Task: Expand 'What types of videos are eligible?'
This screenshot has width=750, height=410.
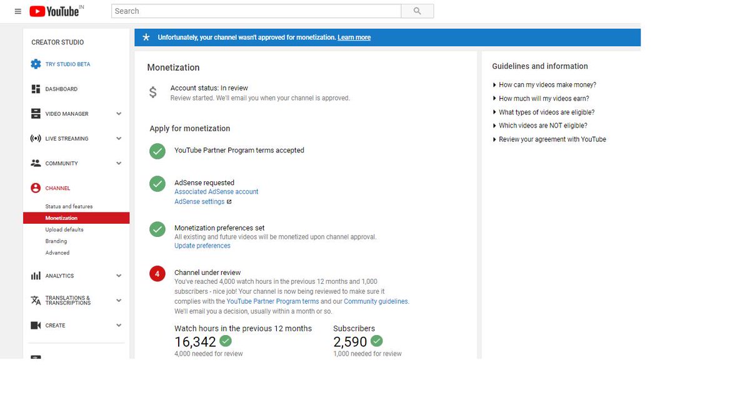Action: [x=544, y=112]
